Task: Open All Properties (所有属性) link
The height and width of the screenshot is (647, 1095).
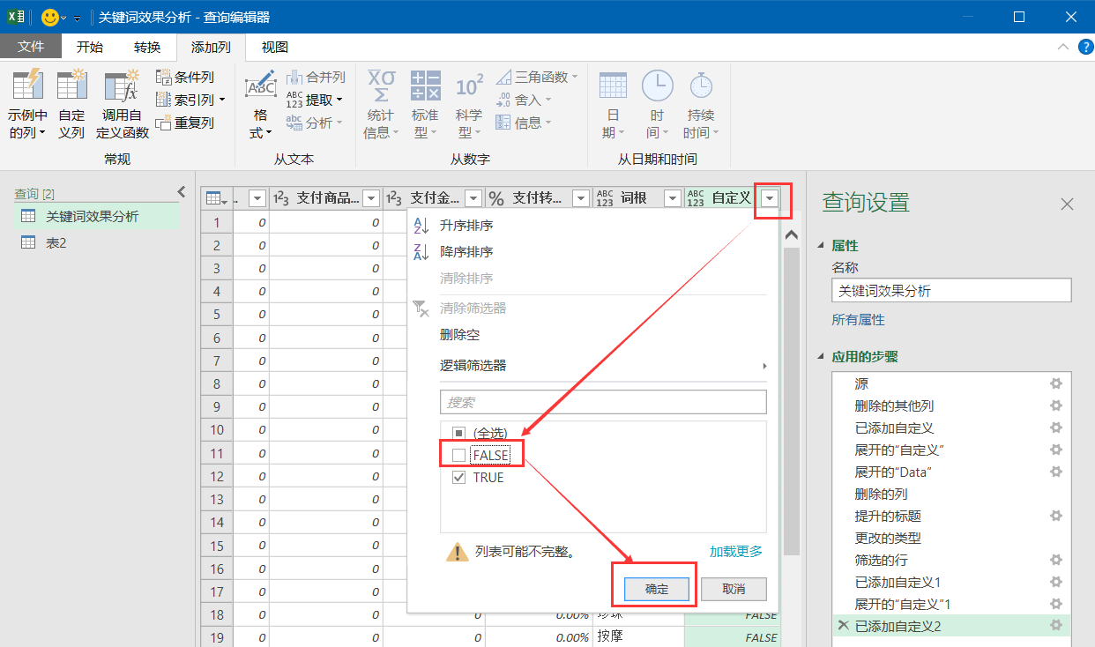Action: (858, 320)
